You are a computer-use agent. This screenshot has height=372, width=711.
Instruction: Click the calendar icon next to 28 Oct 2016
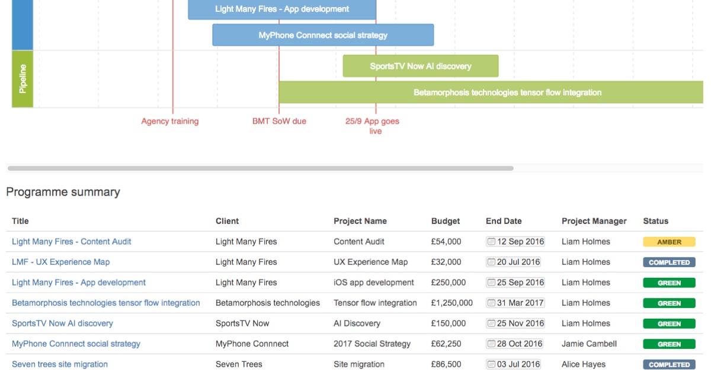490,344
